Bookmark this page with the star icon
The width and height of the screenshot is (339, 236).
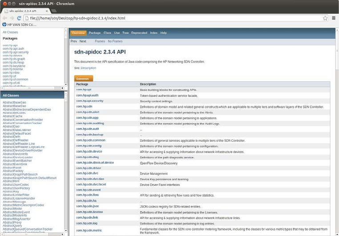coord(325,18)
